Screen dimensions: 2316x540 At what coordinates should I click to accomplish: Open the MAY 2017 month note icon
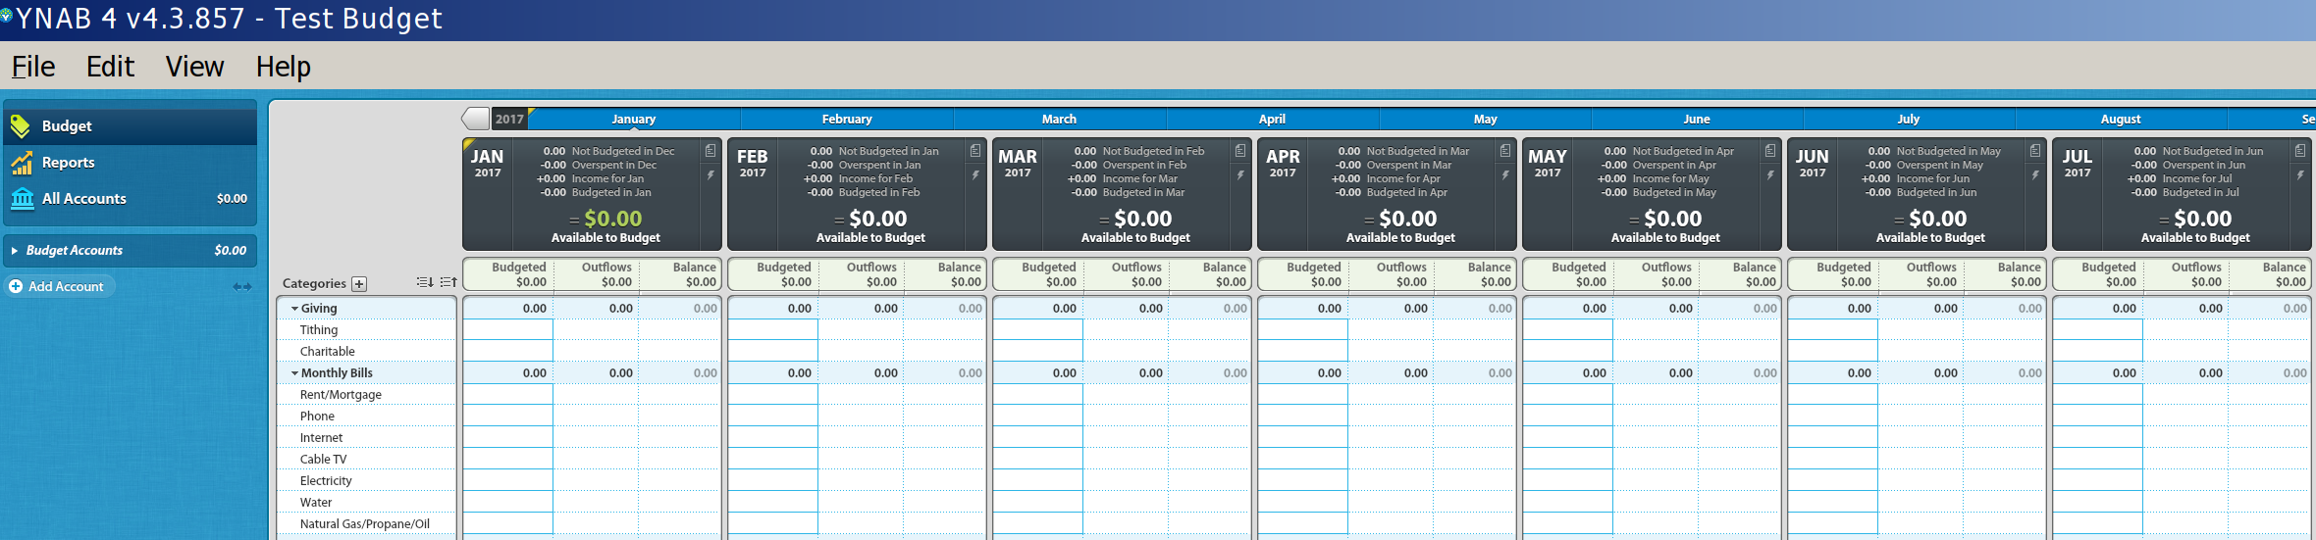click(1770, 151)
